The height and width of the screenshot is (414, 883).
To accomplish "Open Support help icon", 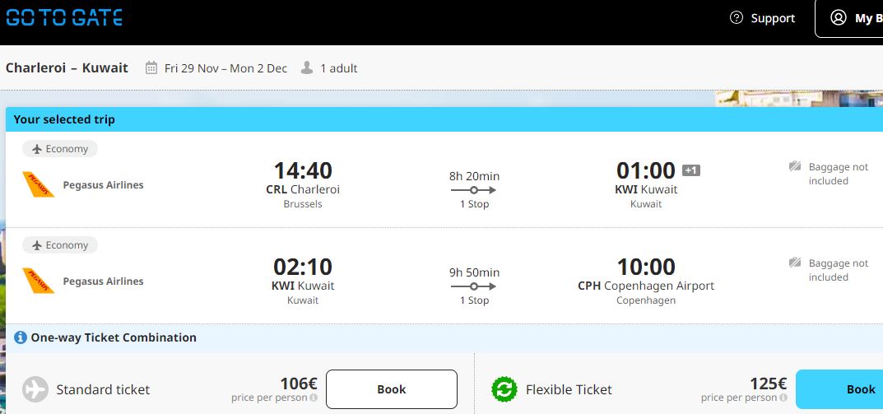I will [736, 17].
